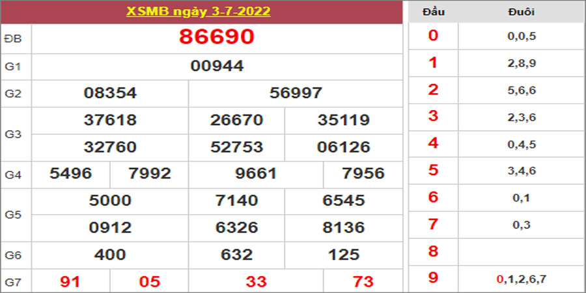Select head digit 2 in Đầu column

point(433,90)
